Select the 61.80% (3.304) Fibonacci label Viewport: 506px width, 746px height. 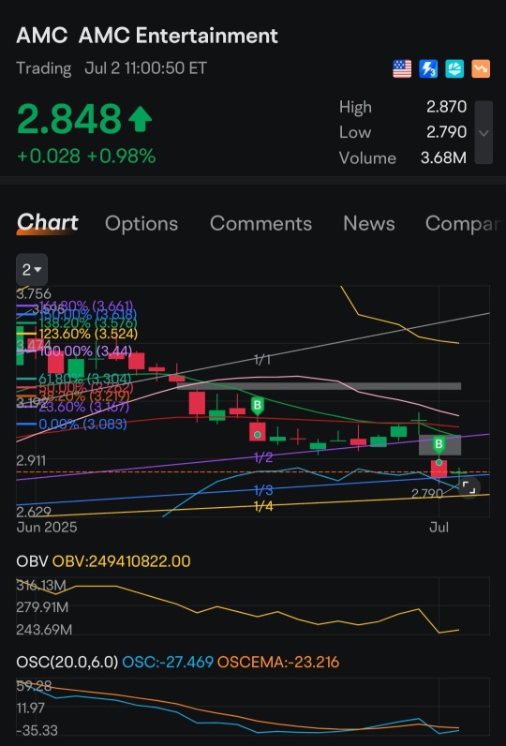pyautogui.click(x=84, y=379)
